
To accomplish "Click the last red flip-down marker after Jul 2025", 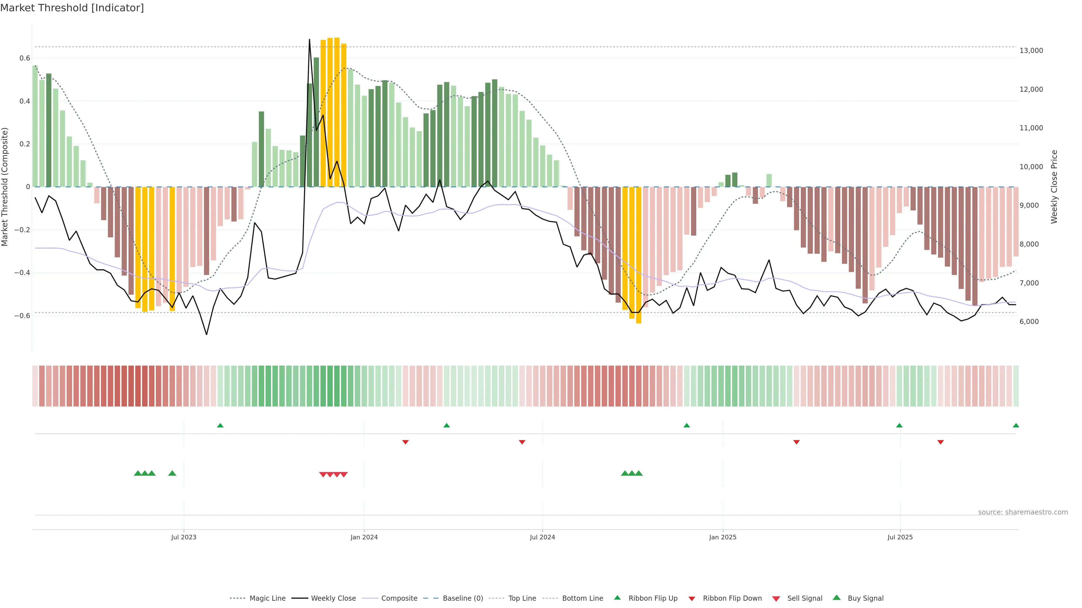I will coord(941,442).
